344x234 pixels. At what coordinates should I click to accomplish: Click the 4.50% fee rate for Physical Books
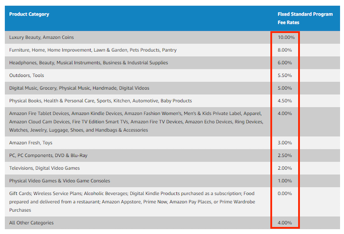point(285,101)
